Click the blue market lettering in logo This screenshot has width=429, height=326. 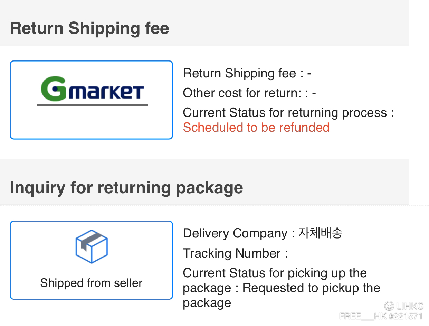point(106,92)
